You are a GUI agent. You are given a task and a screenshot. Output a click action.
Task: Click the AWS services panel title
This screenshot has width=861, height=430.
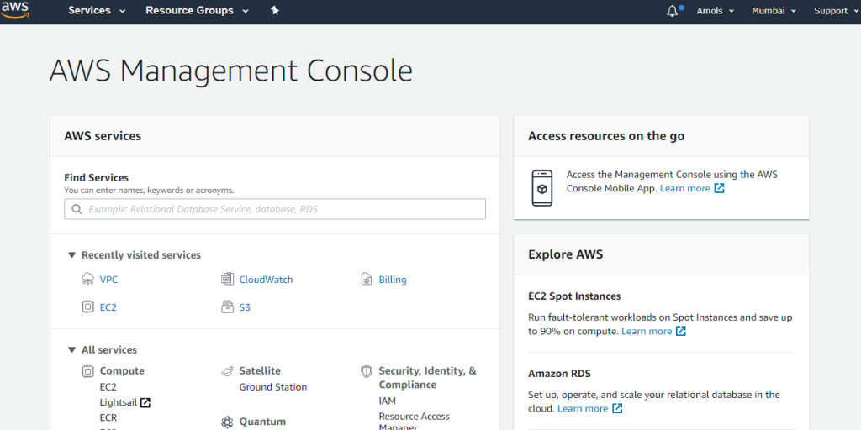point(103,136)
